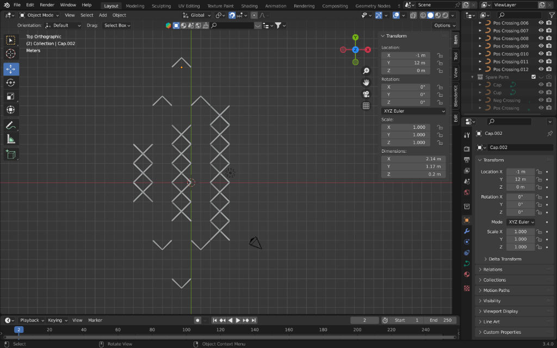The width and height of the screenshot is (557, 348).
Task: Select the Move tool in toolbar
Action: point(11,69)
